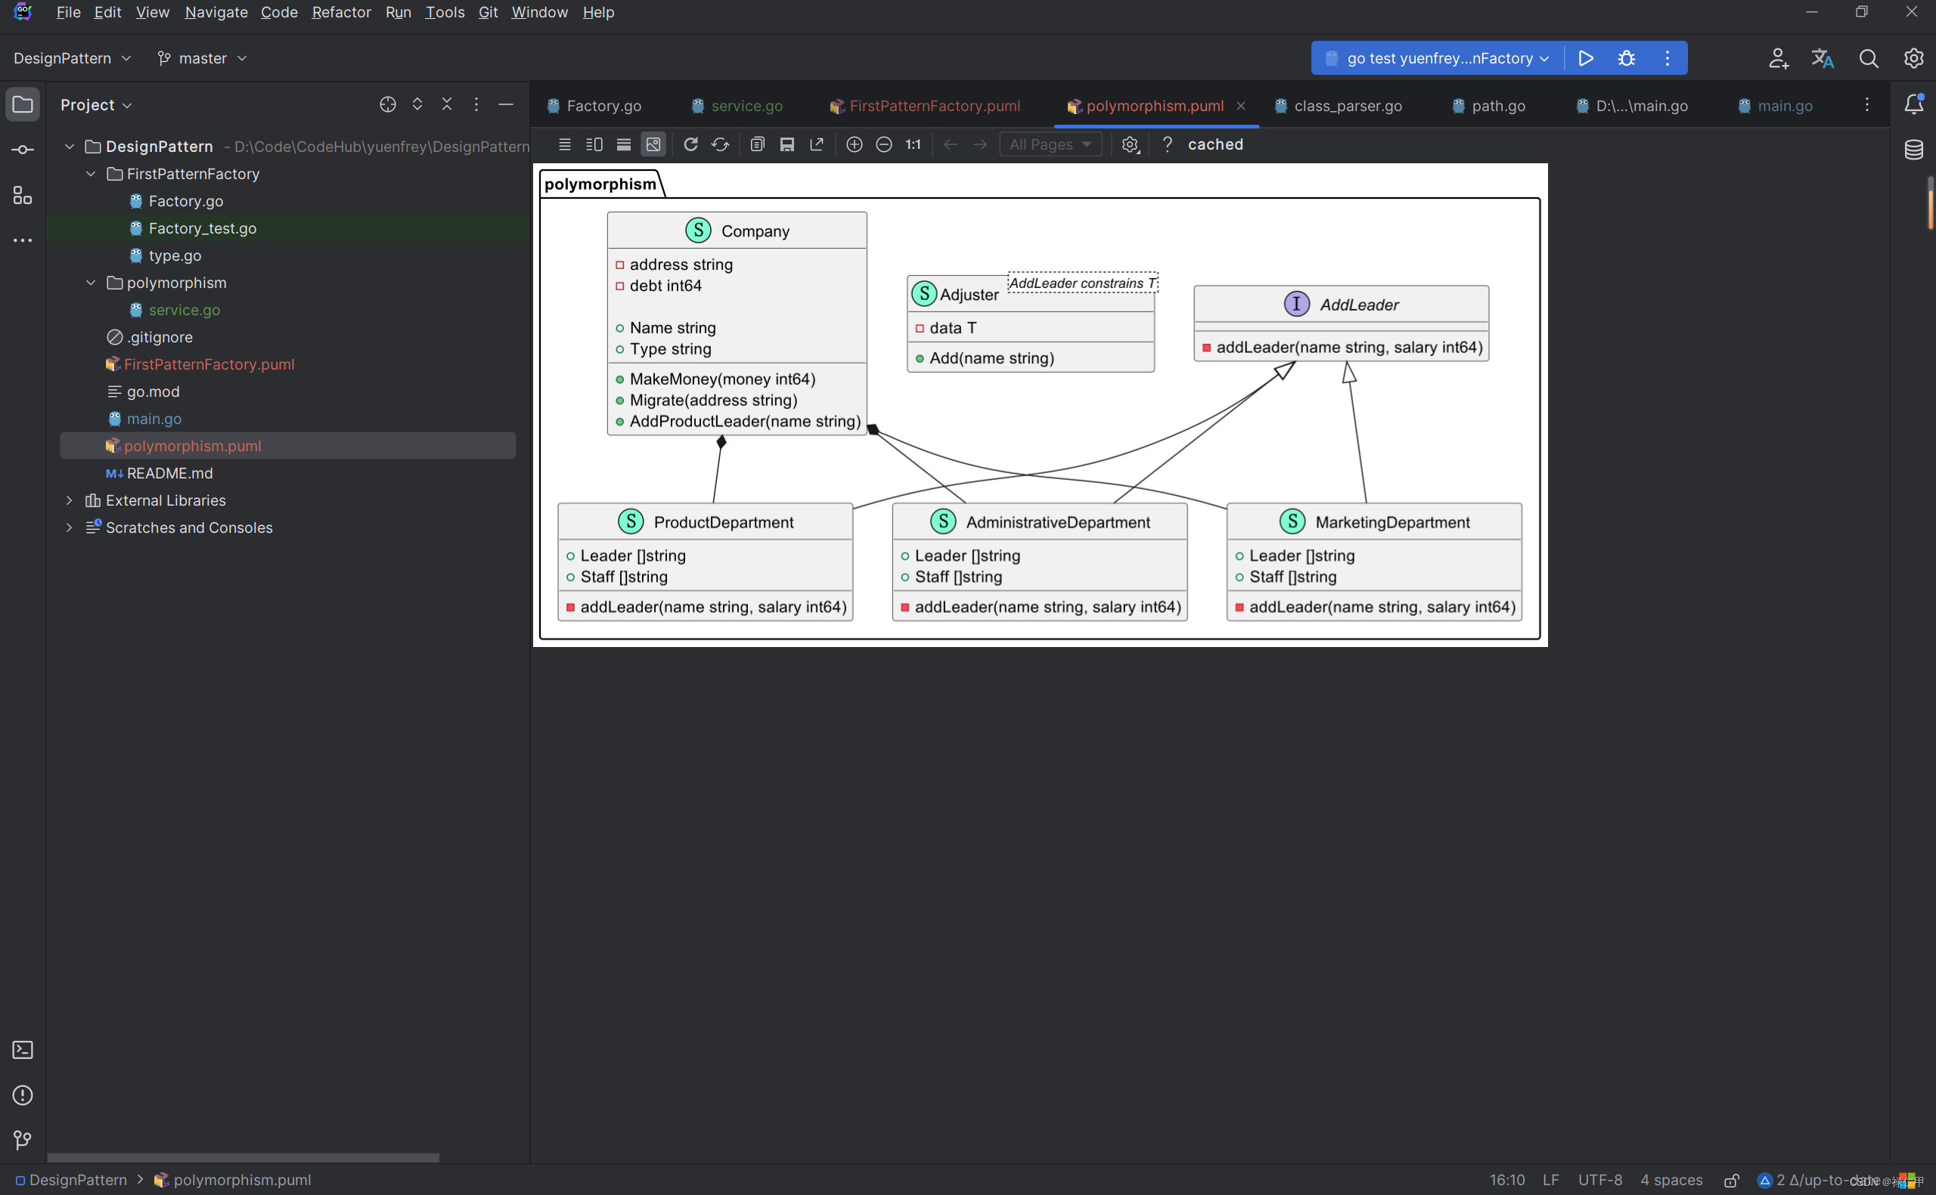
Task: Open the Database tool window icon
Action: point(1913,150)
